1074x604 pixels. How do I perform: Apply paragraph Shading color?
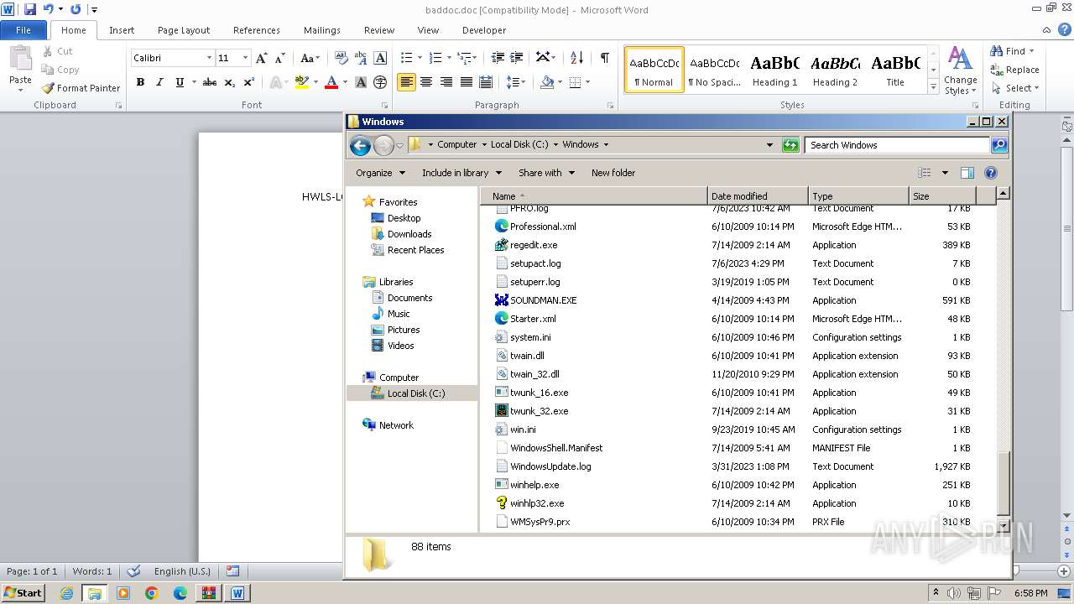coord(547,82)
